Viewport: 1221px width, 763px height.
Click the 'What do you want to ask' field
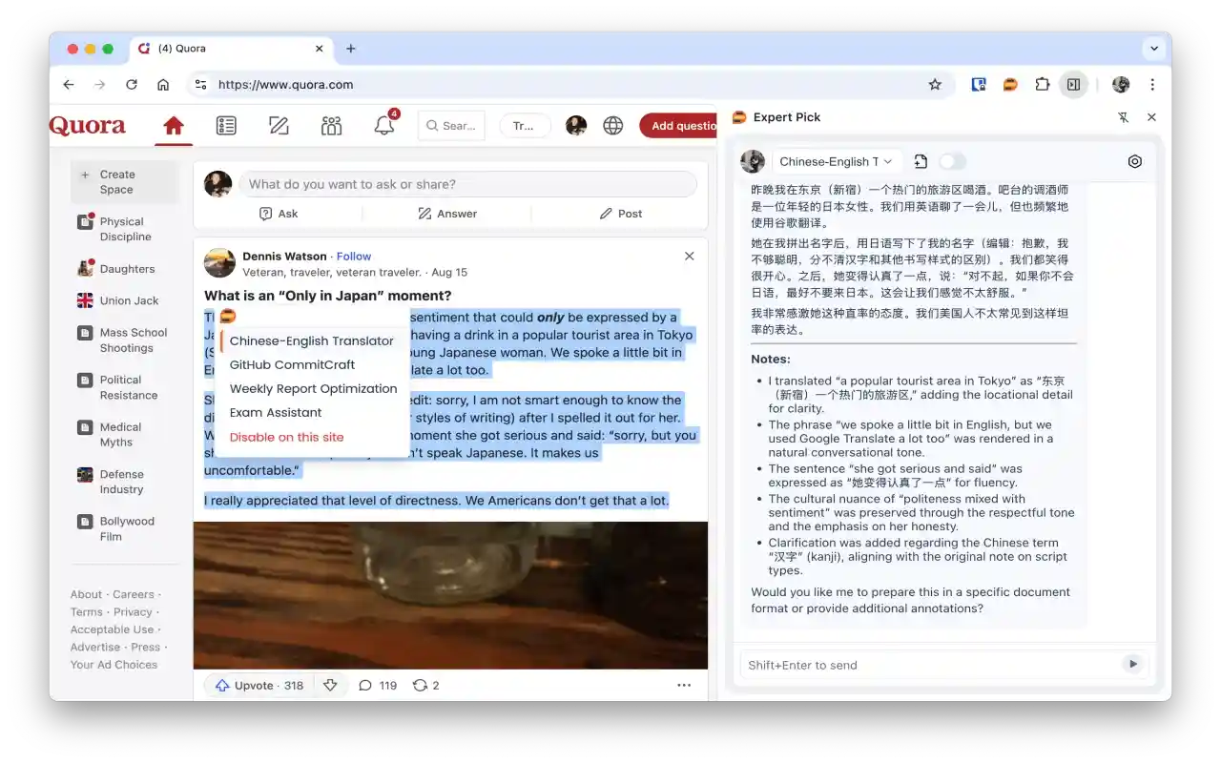coord(468,184)
